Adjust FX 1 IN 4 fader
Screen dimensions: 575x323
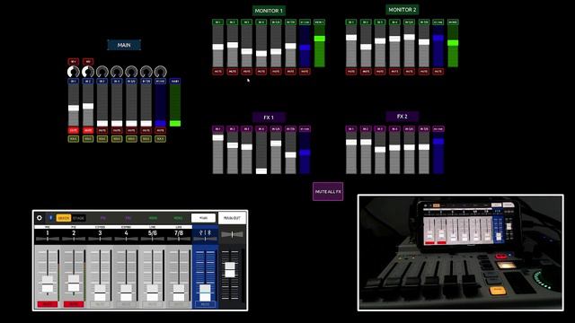[x=261, y=171]
